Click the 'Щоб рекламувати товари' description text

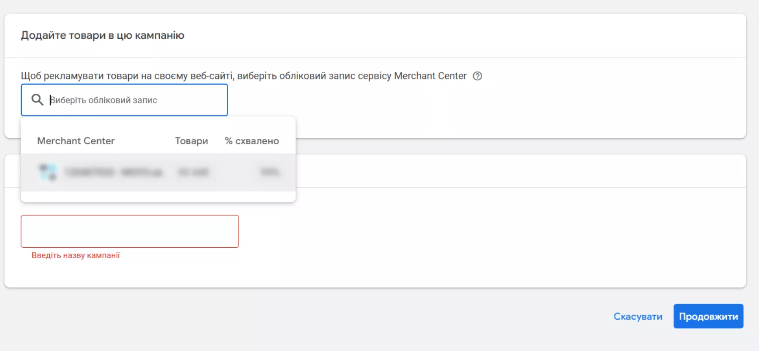pos(244,76)
